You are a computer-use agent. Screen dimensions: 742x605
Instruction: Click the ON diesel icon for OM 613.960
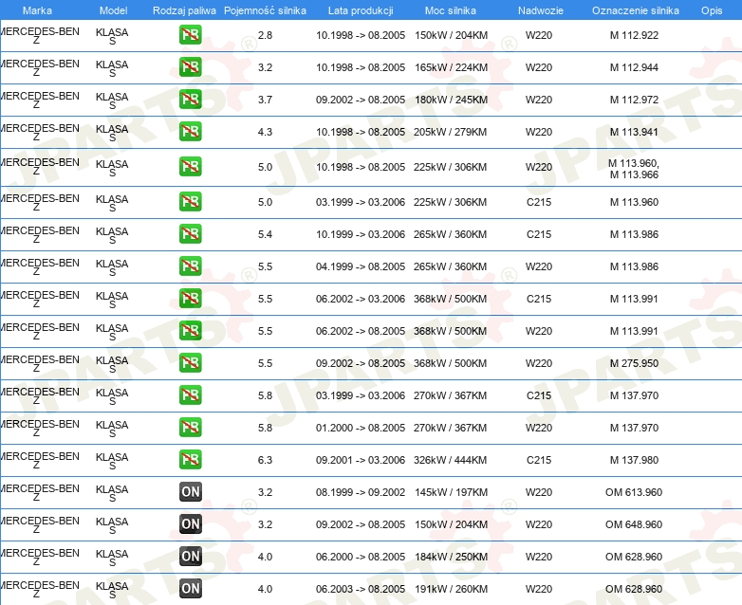click(190, 492)
